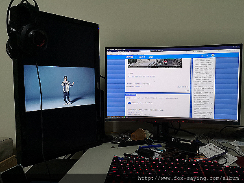The height and width of the screenshot is (183, 244).
Task: Click the site logo in blue header
Action: click(x=130, y=57)
